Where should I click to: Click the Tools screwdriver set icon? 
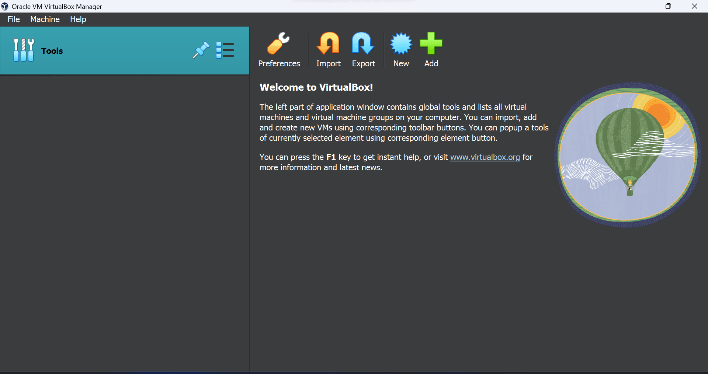click(24, 50)
